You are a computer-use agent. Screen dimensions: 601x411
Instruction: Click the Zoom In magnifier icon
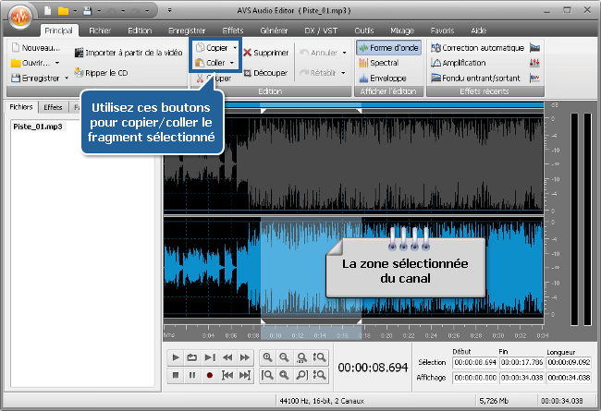268,357
